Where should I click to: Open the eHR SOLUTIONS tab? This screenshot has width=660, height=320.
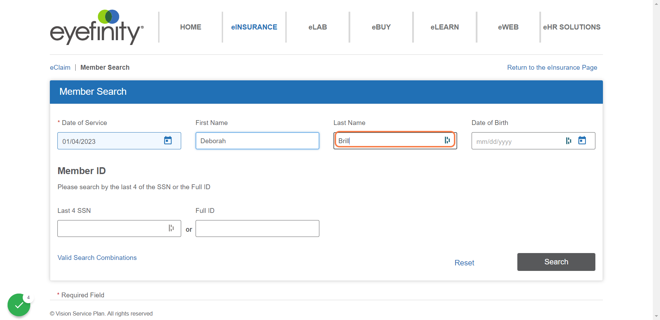[x=572, y=27]
